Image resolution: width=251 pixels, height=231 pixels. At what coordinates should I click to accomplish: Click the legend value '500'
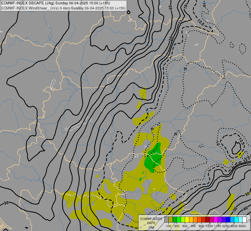185,226
